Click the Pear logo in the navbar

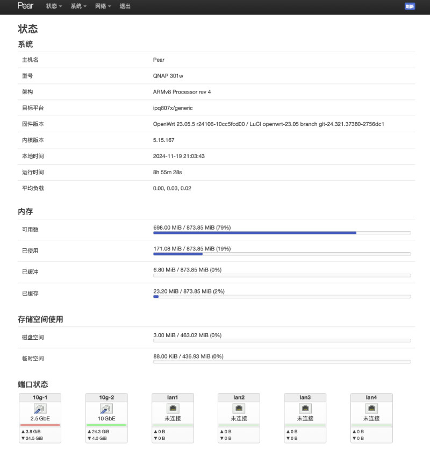(x=25, y=6)
